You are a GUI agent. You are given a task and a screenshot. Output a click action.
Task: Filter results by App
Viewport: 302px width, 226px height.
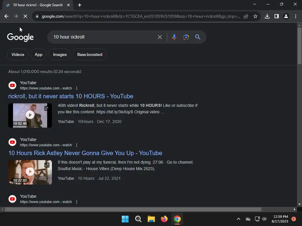(x=39, y=54)
